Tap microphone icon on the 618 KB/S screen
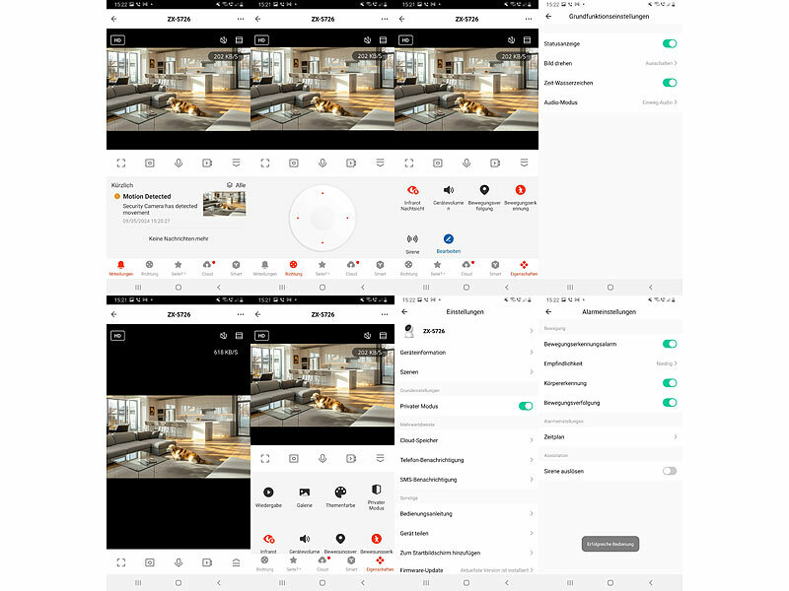789x591 pixels. [179, 562]
